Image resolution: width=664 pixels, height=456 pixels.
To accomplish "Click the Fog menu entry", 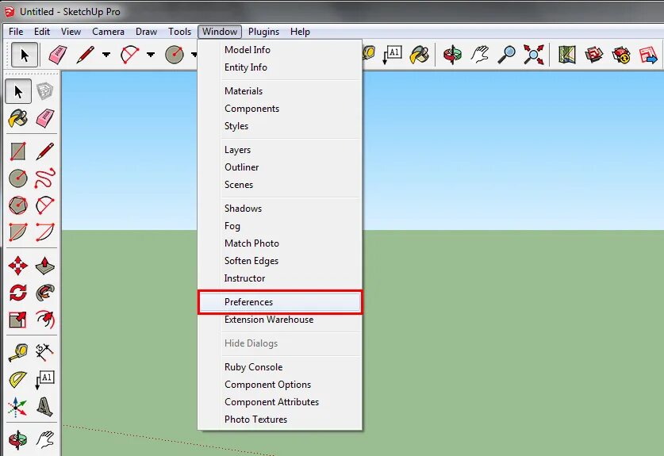I will (x=280, y=226).
